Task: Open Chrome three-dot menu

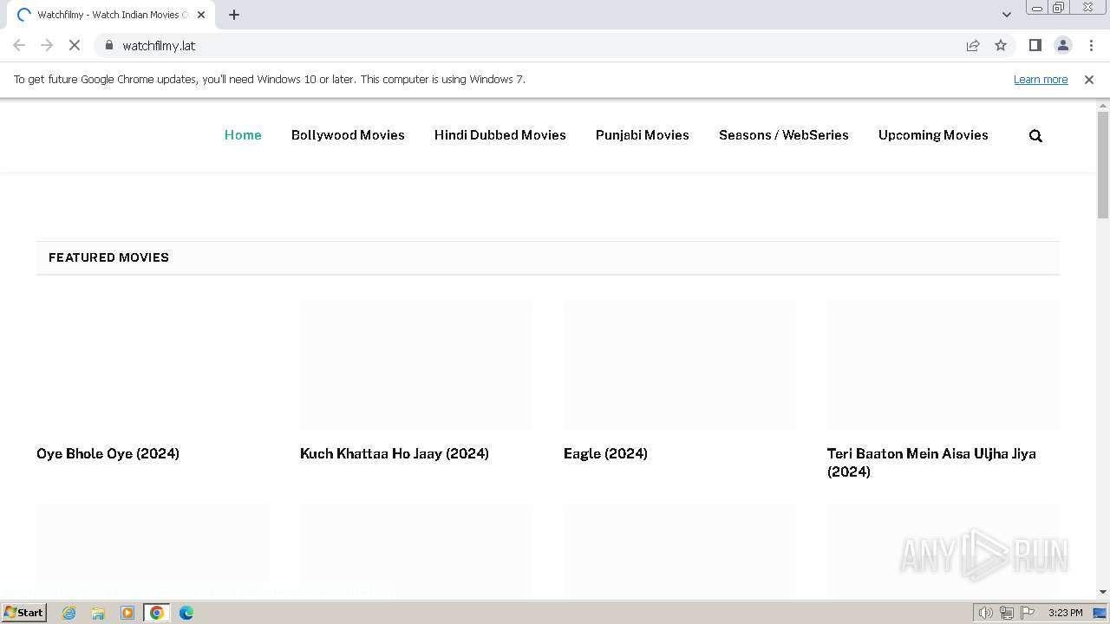Action: click(1091, 45)
